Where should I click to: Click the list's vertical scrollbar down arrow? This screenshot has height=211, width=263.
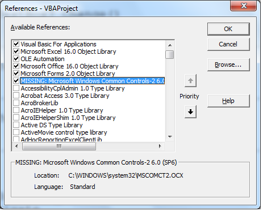click(x=170, y=137)
